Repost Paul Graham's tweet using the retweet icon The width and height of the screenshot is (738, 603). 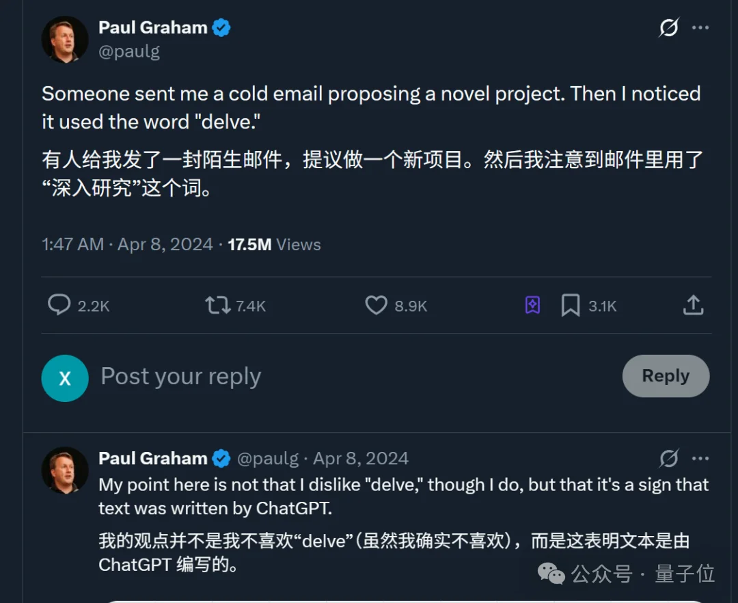click(217, 306)
